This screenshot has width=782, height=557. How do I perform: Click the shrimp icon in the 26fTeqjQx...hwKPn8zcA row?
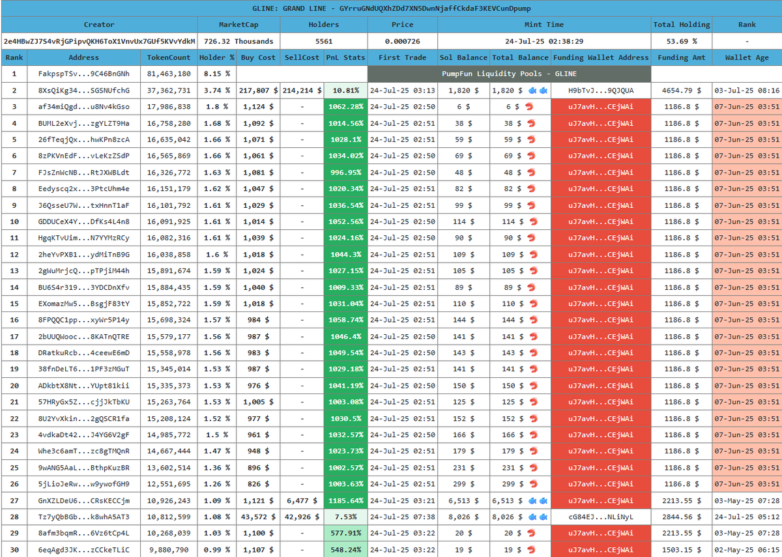pyautogui.click(x=532, y=139)
